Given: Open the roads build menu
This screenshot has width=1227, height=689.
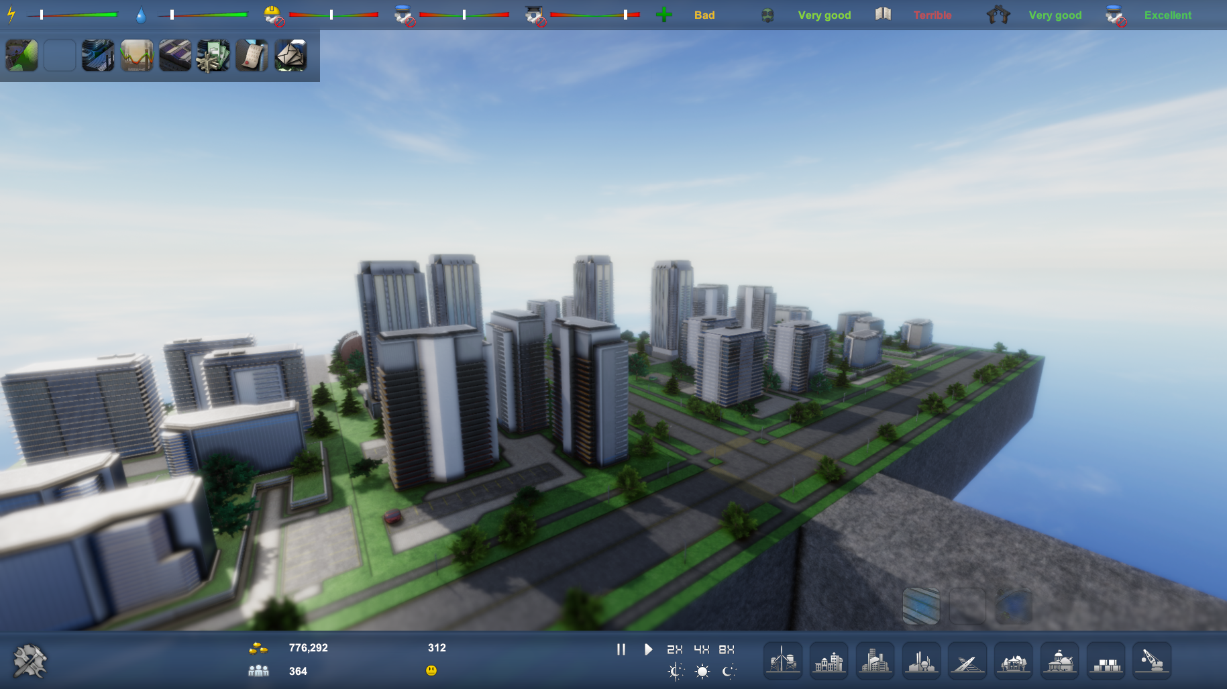Looking at the screenshot, I should 967,660.
